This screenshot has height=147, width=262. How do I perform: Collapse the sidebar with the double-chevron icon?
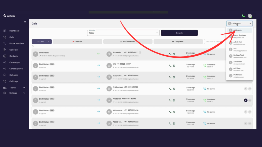click(25, 22)
